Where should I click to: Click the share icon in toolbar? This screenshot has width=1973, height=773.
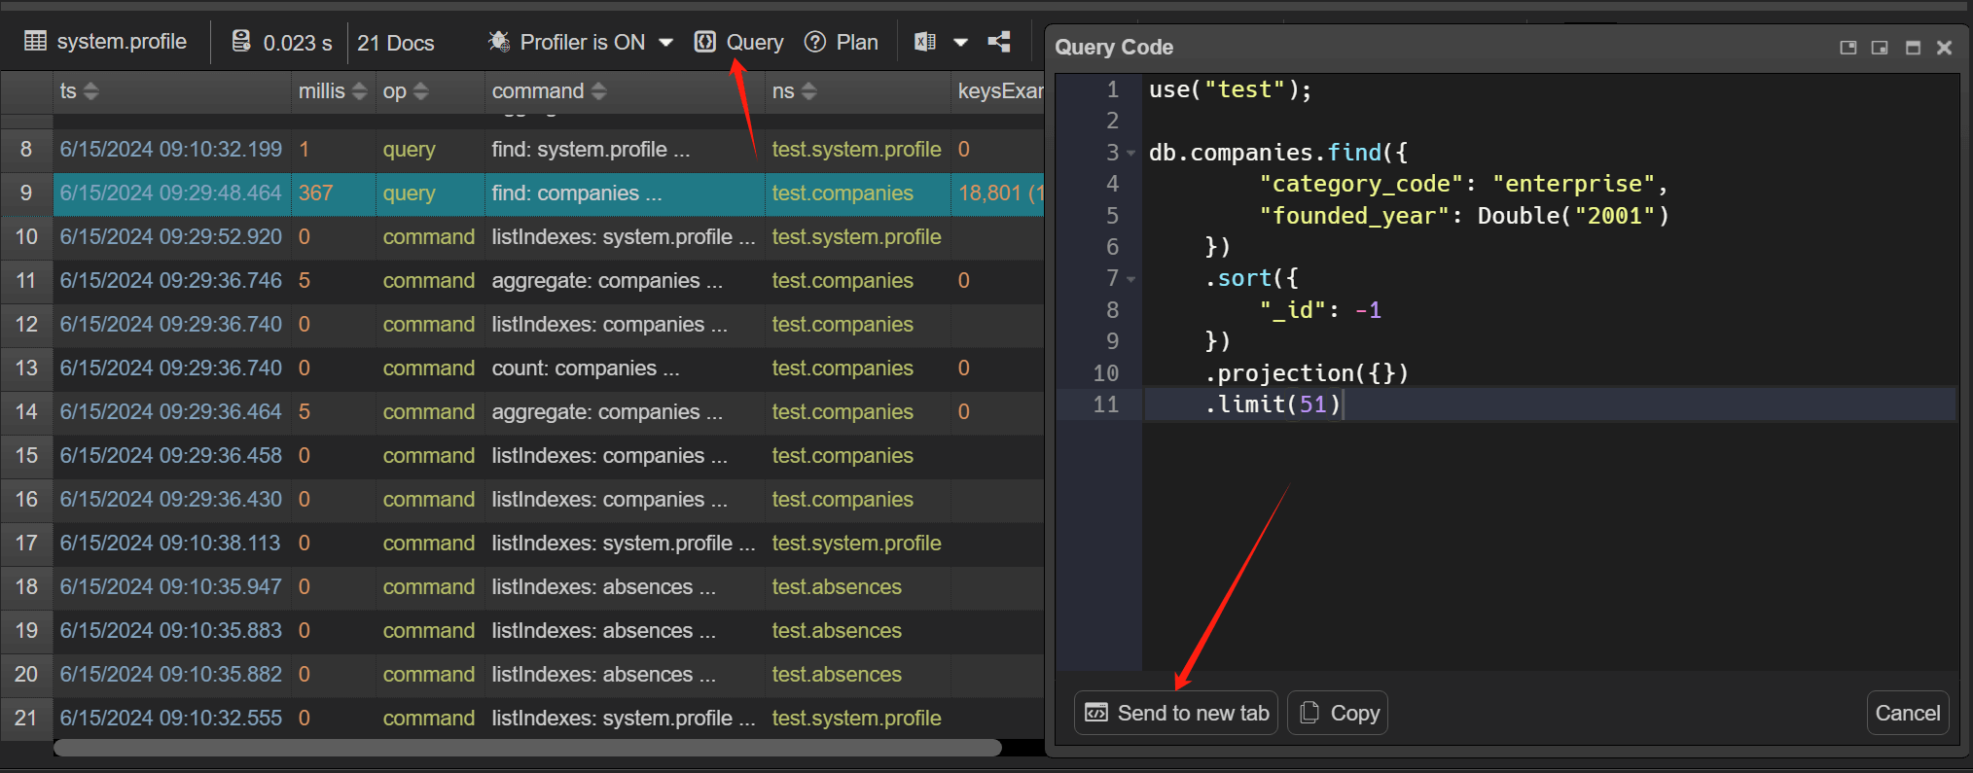pyautogui.click(x=999, y=41)
